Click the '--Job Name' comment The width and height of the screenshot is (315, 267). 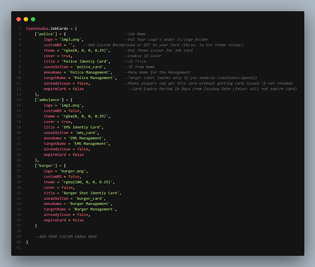(x=135, y=34)
